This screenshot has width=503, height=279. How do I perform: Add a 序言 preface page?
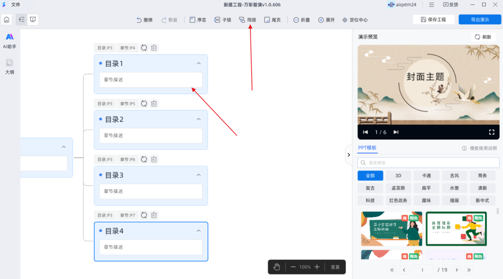[x=198, y=20]
